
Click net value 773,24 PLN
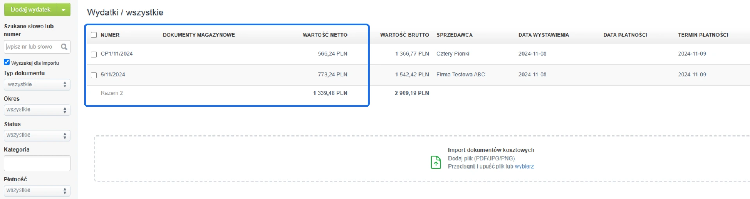click(332, 75)
